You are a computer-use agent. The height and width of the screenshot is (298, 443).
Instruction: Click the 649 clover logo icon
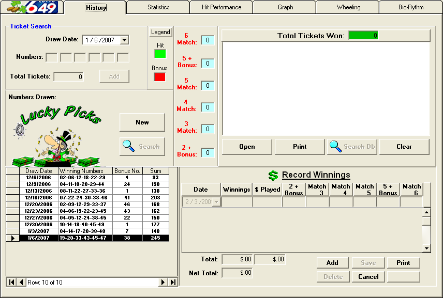[32, 7]
